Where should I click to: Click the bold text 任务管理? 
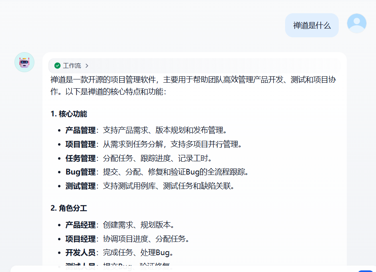coord(80,158)
